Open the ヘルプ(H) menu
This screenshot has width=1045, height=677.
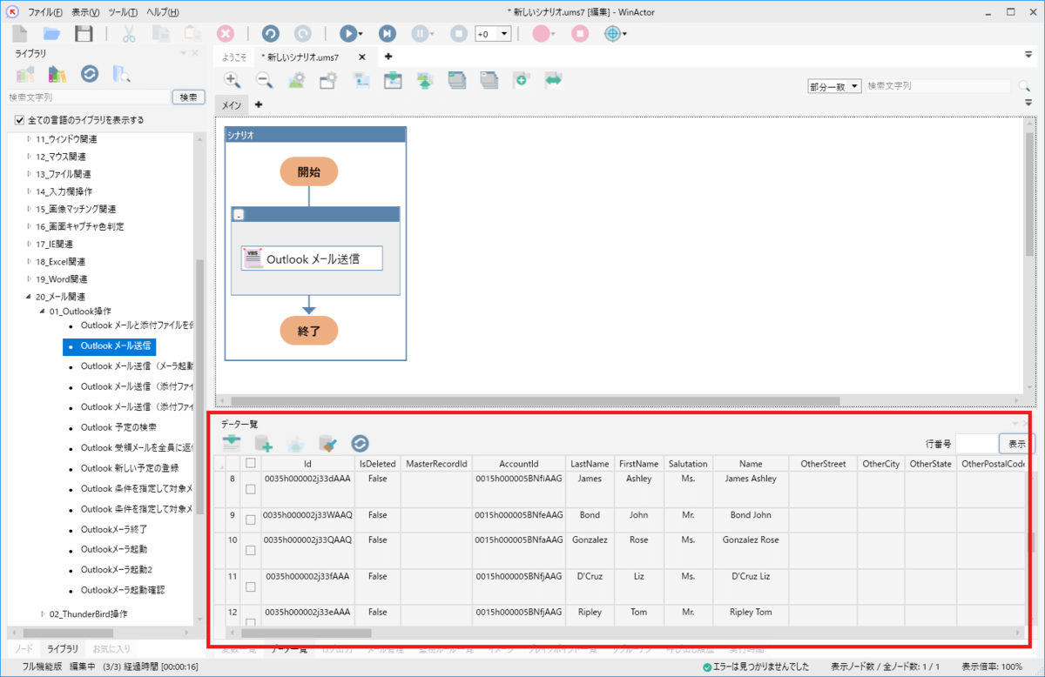[162, 12]
